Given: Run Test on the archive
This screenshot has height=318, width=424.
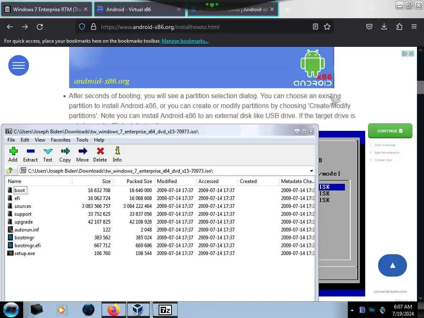Looking at the screenshot, I should pyautogui.click(x=48, y=154).
